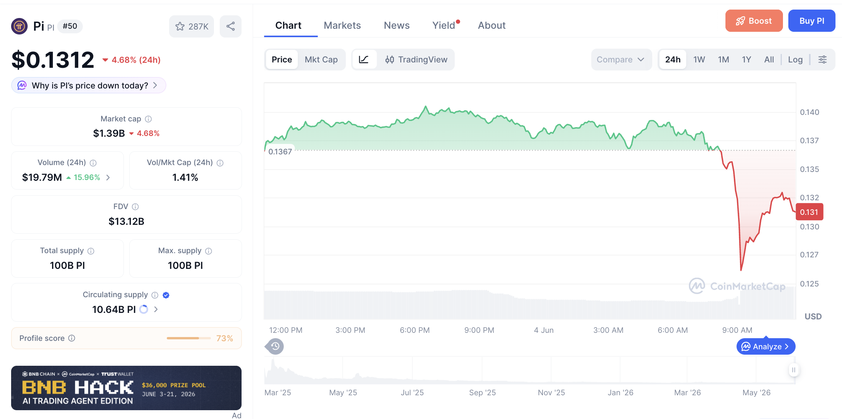Click Market cap info icon
The image size is (842, 419).
click(x=148, y=119)
